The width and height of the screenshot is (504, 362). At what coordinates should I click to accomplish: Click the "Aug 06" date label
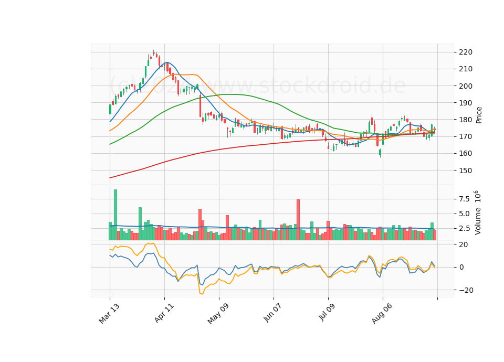[382, 314]
